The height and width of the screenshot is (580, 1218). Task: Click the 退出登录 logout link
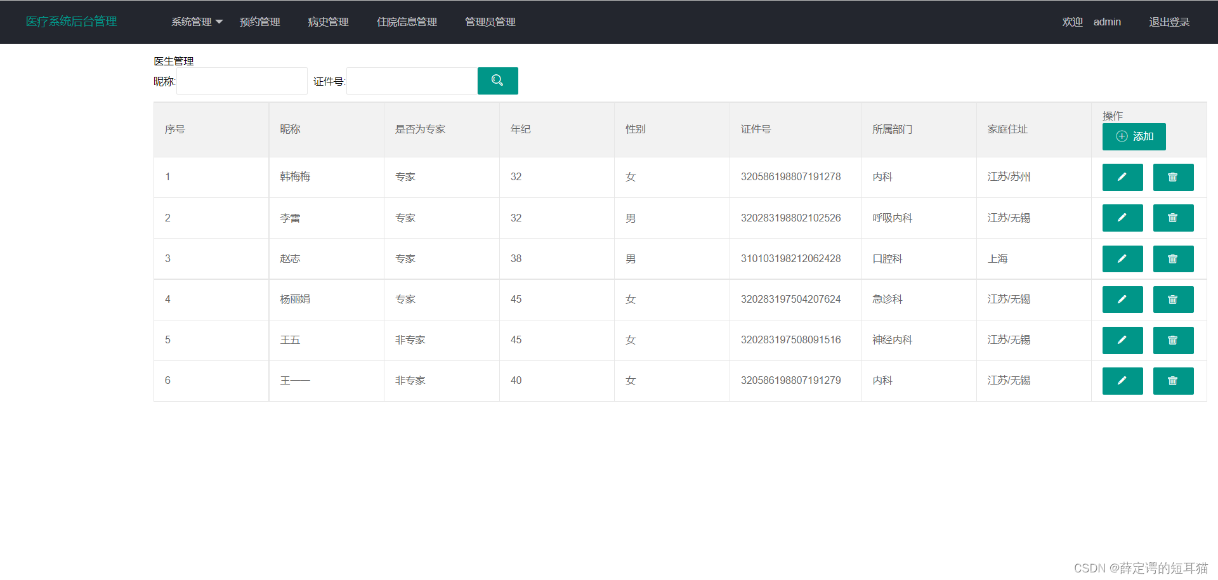[1169, 22]
